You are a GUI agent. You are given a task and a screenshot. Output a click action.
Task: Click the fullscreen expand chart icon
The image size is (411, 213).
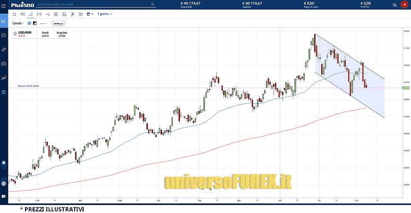14,14
